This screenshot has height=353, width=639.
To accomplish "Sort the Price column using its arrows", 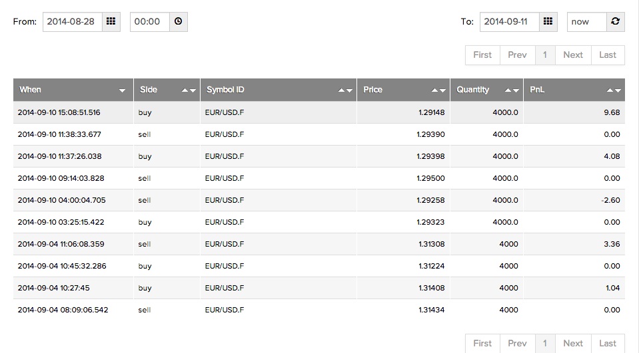I will pos(438,90).
